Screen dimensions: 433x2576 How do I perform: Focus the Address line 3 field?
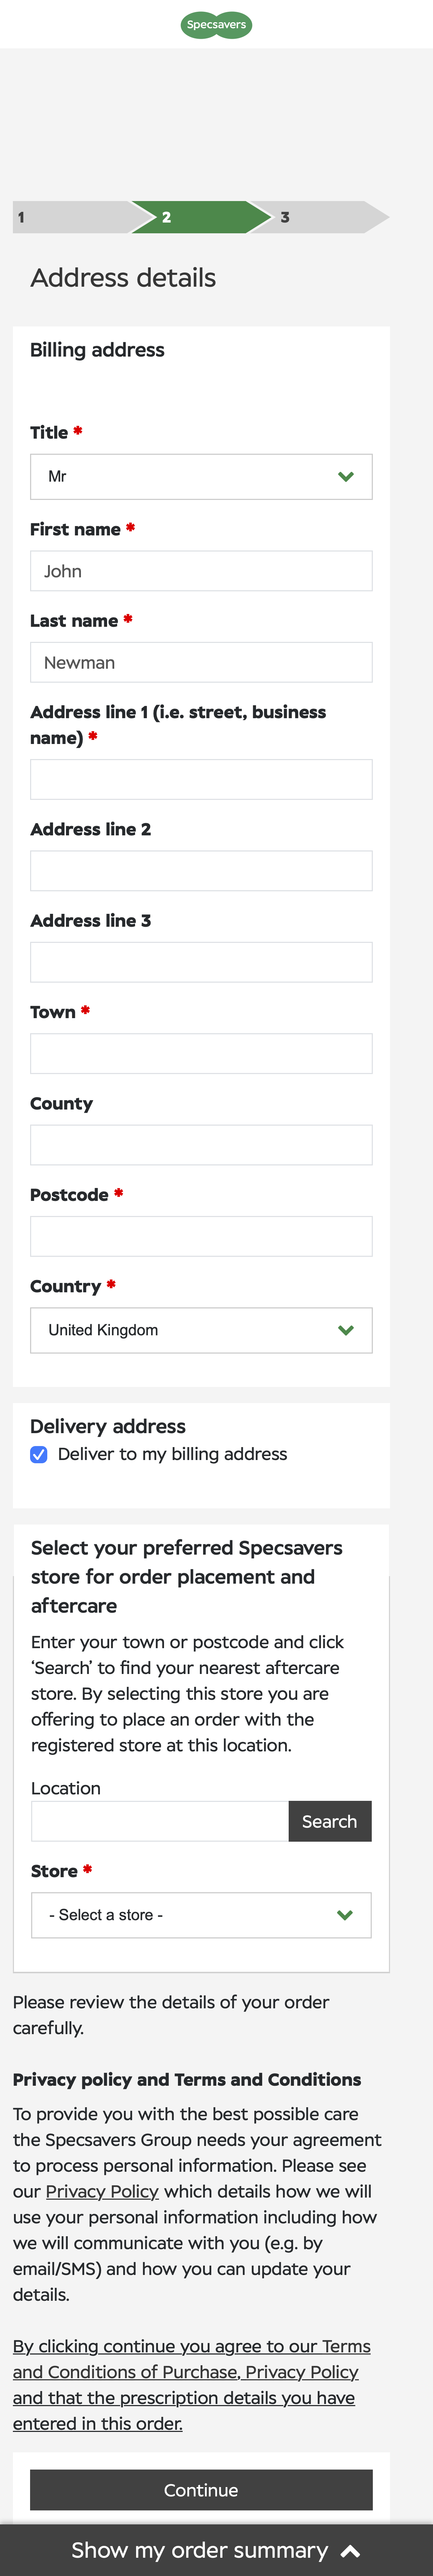[x=201, y=962]
